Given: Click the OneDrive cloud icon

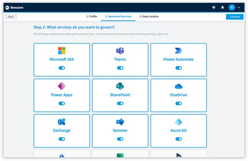Looking at the screenshot, I should tap(179, 86).
